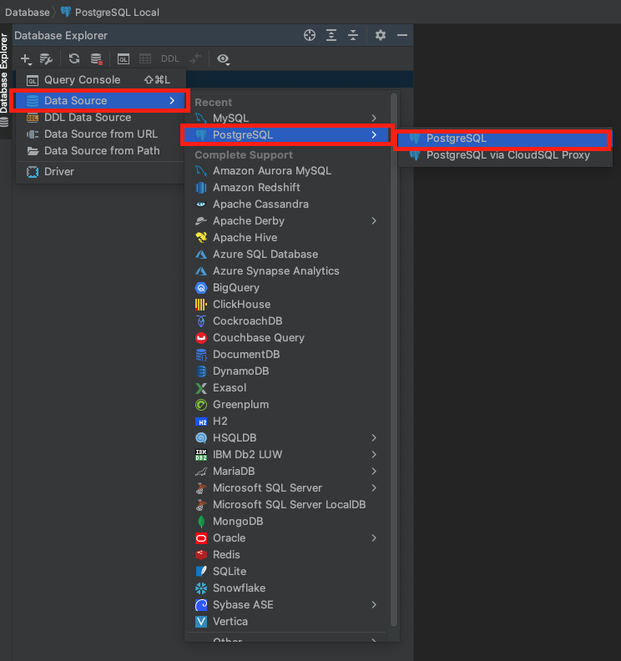This screenshot has height=661, width=621.
Task: Expand the Microsoft SQL Server submenu arrow
Action: pyautogui.click(x=374, y=487)
